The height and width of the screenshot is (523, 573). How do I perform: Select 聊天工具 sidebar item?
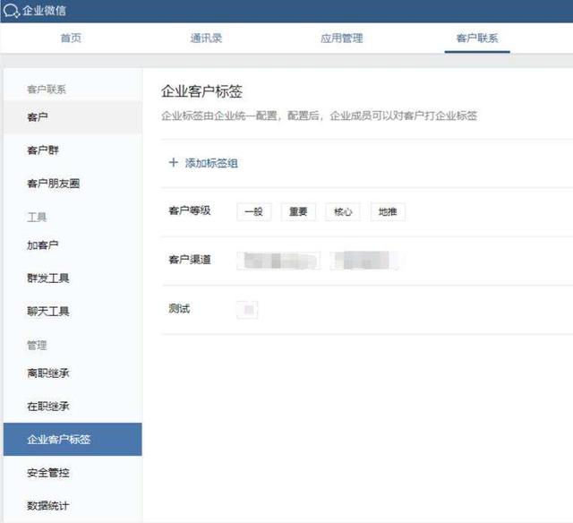73,312
